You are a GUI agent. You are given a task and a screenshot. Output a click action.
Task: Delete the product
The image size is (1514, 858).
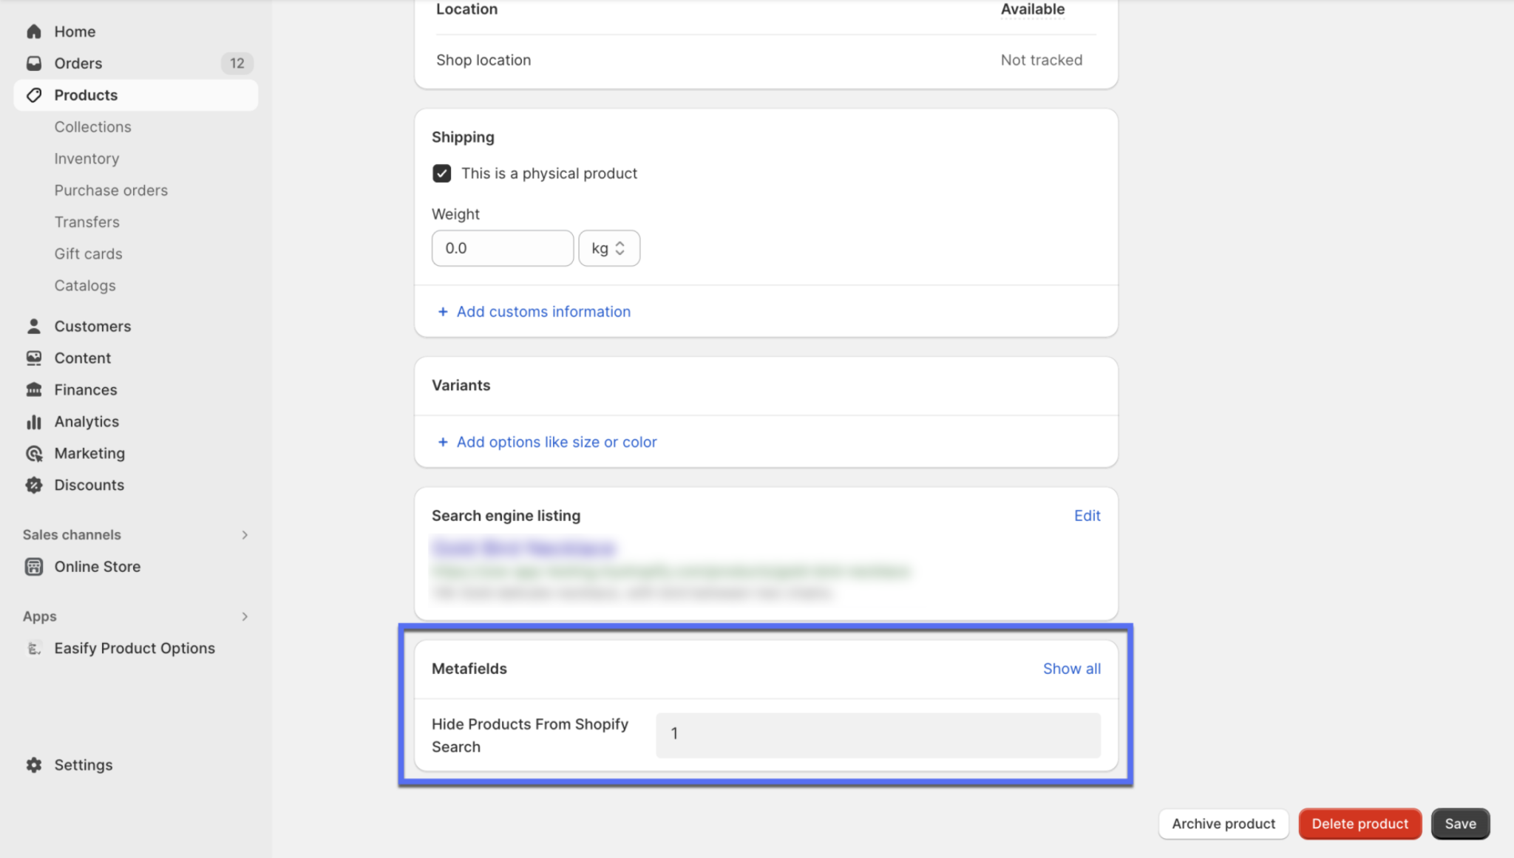[1359, 823]
